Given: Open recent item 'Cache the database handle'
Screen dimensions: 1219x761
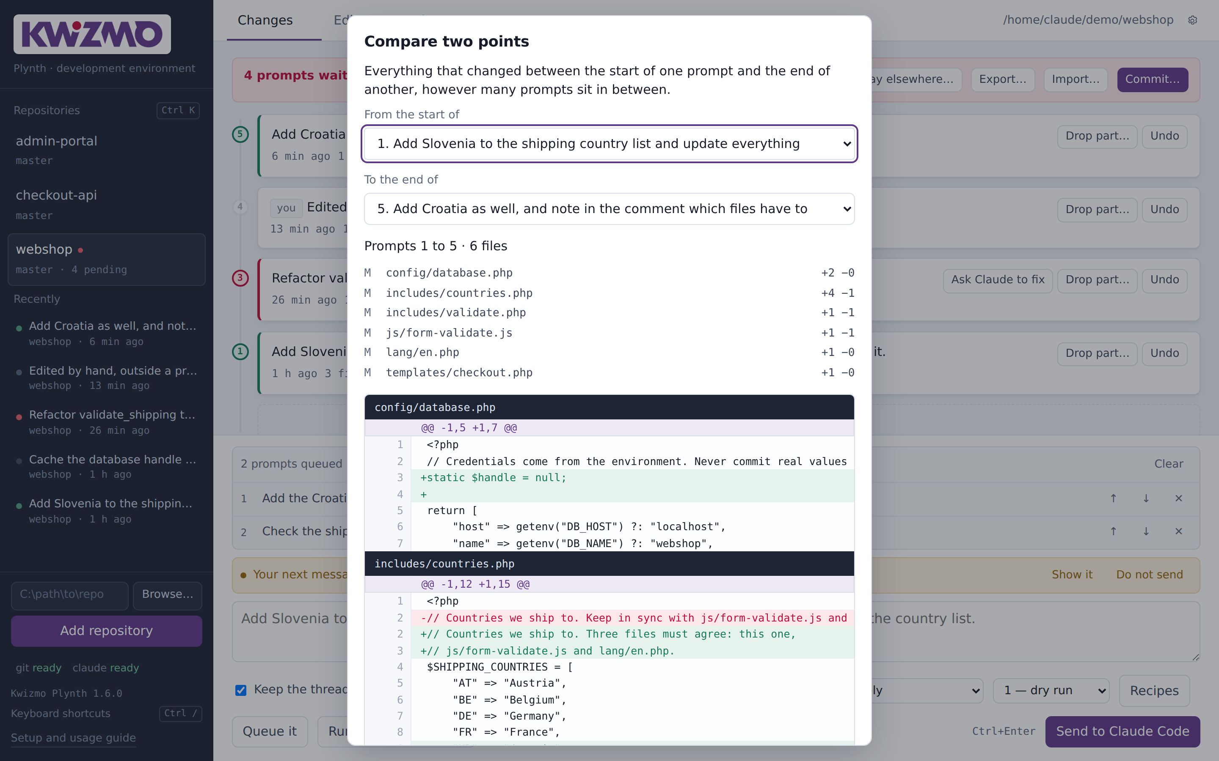Looking at the screenshot, I should (107, 467).
